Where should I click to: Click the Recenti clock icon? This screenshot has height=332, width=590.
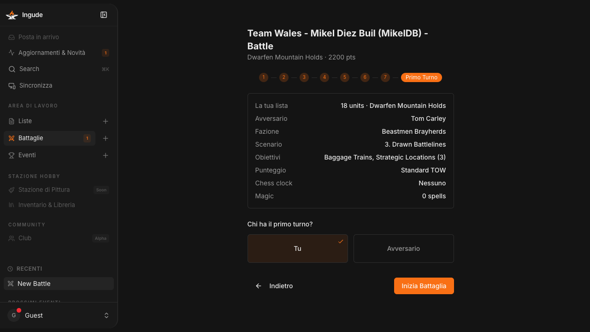point(10,269)
